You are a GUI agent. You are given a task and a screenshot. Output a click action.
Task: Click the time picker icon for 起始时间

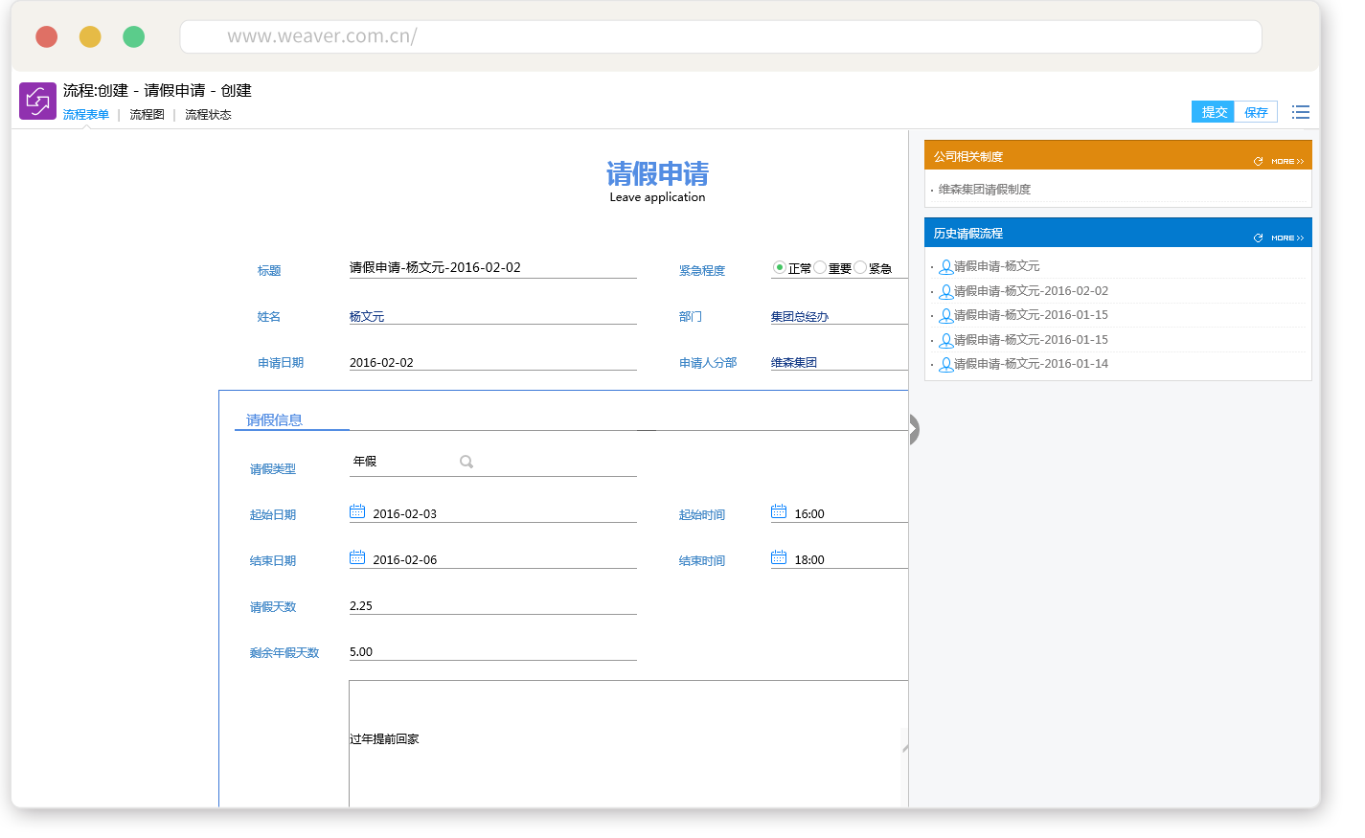pyautogui.click(x=779, y=512)
